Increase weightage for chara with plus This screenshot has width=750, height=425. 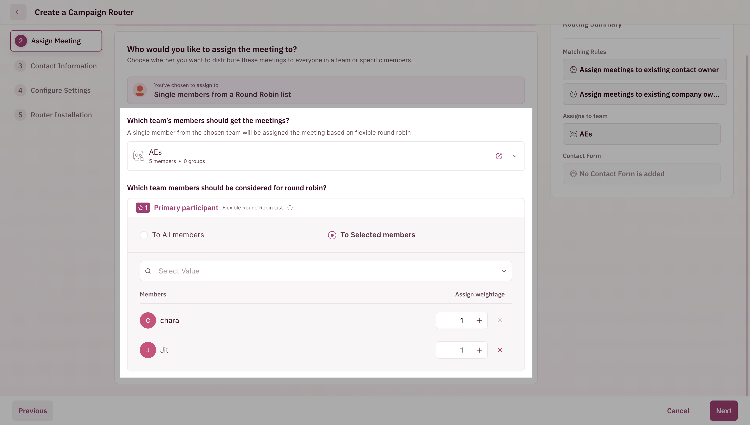[479, 320]
